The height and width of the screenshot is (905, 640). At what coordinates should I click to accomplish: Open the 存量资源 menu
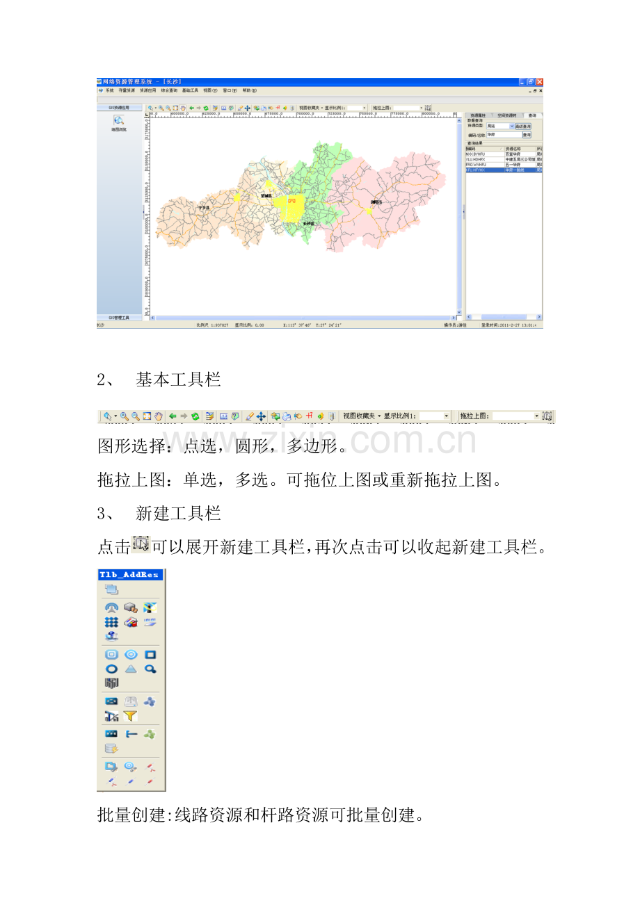click(x=126, y=90)
